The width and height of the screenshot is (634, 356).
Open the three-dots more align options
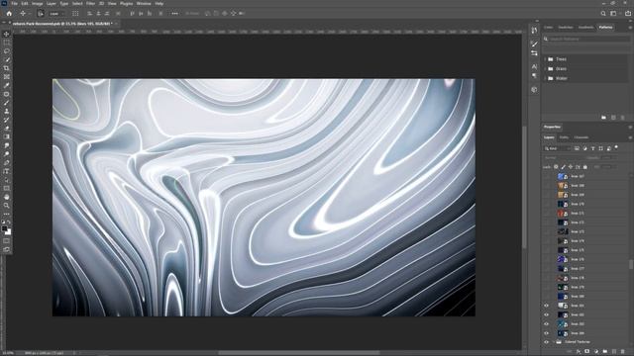coord(174,13)
